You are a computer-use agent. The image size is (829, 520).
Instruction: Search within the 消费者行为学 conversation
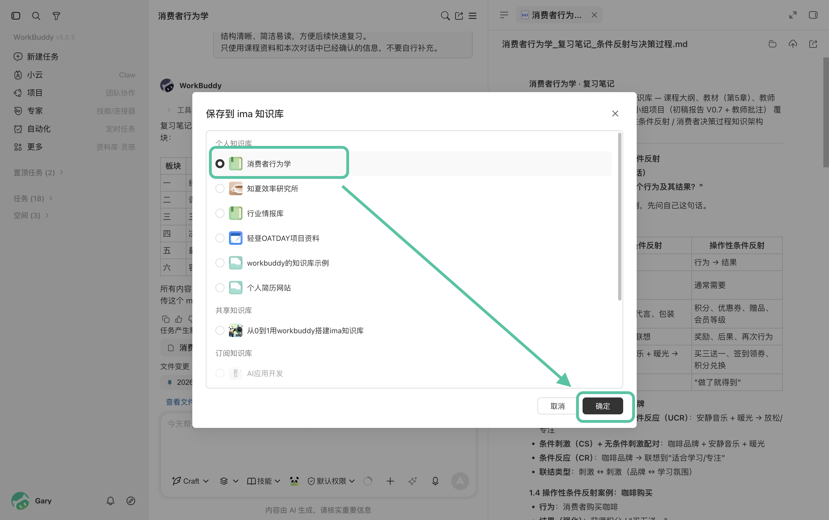click(x=445, y=16)
